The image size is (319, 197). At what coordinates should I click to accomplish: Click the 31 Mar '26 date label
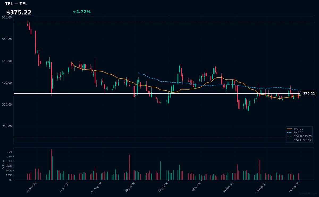(32, 187)
